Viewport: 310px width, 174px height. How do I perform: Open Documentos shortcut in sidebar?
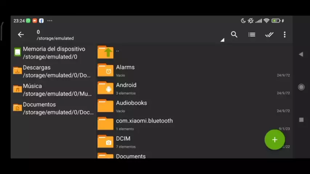point(54,108)
